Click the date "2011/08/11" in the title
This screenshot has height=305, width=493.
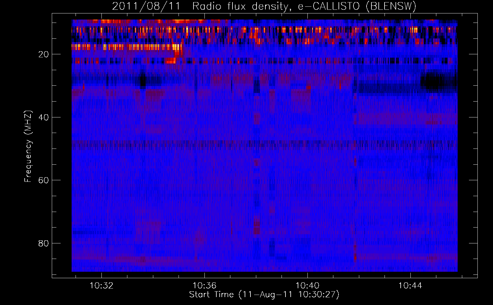tap(146, 6)
